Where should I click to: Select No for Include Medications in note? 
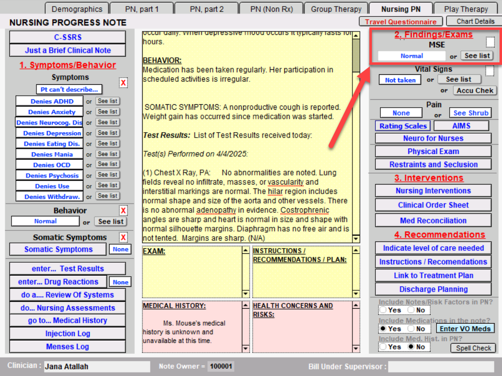click(411, 329)
